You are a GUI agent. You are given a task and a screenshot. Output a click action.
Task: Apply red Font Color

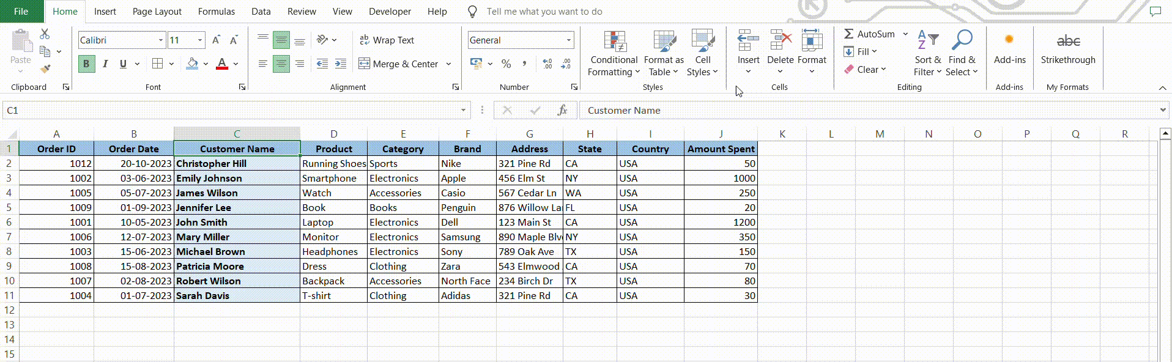coord(222,64)
